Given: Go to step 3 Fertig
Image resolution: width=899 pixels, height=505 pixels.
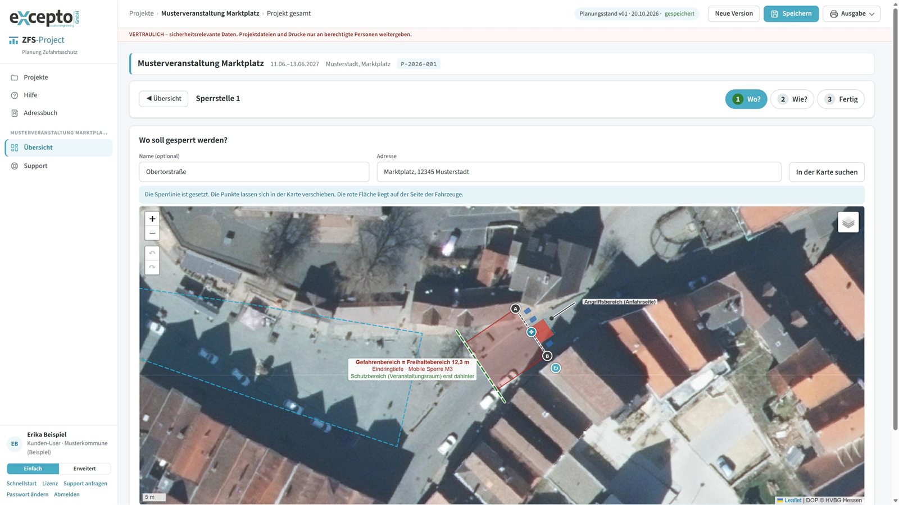Looking at the screenshot, I should coord(841,99).
